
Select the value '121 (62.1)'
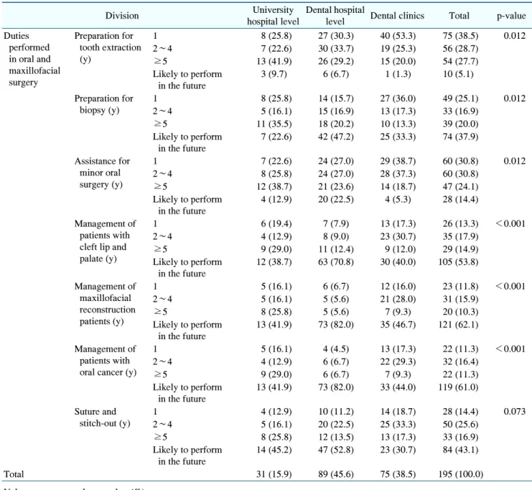click(458, 325)
